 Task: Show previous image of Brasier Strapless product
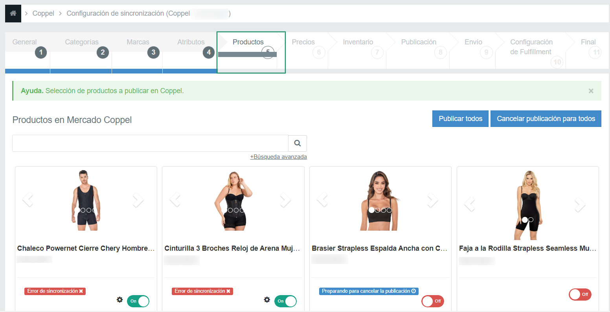(x=323, y=200)
